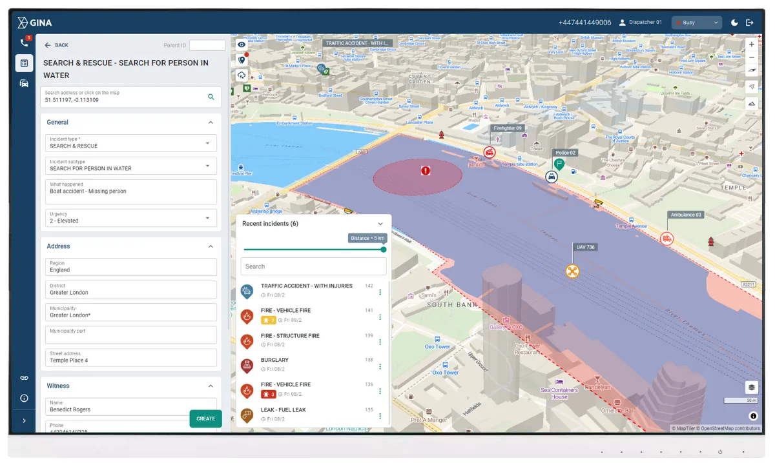
Task: Collapse the Recent incidents panel
Action: (380, 224)
